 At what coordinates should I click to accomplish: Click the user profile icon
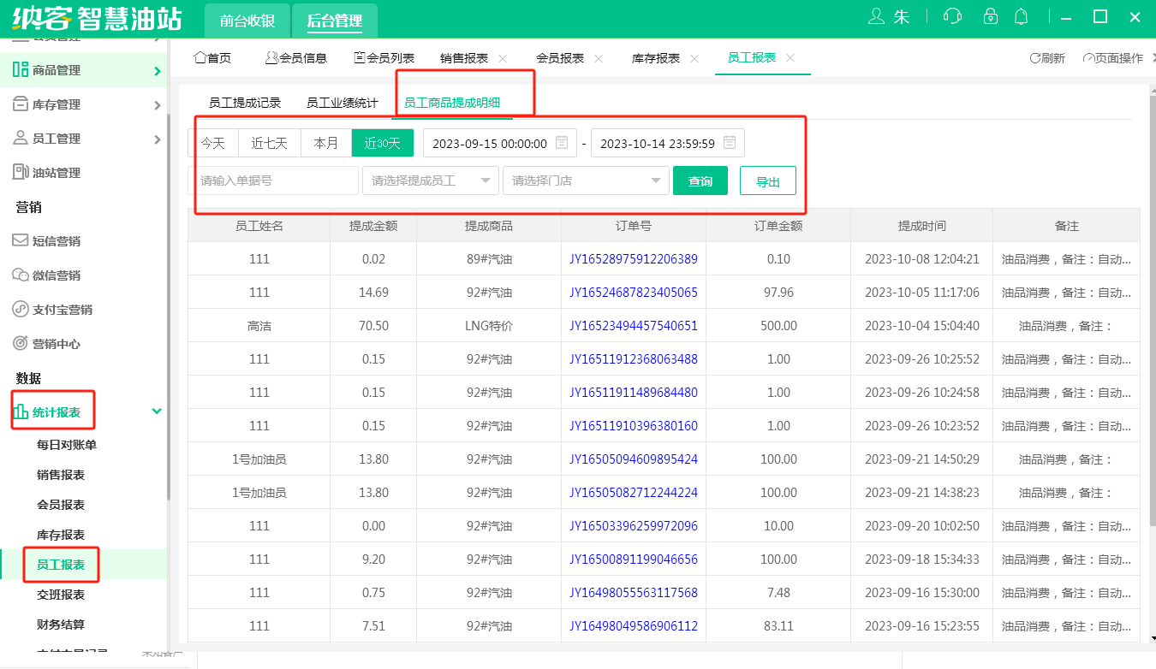tap(877, 17)
